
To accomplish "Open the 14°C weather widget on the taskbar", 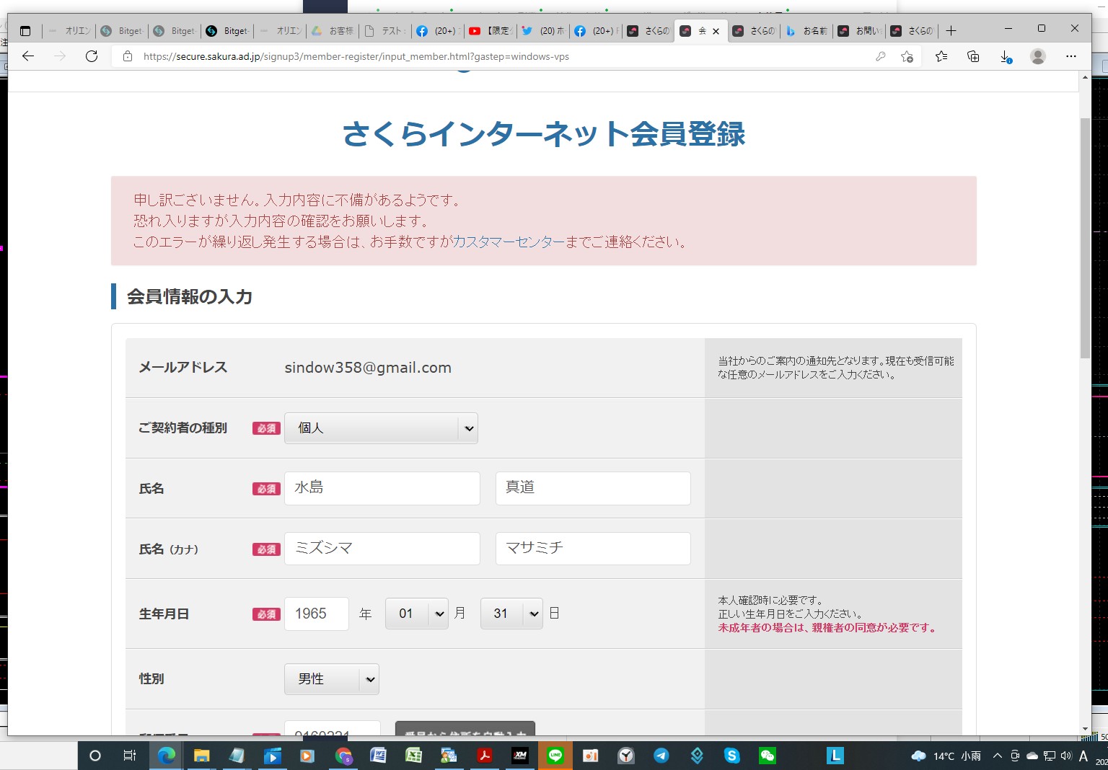I will click(946, 756).
